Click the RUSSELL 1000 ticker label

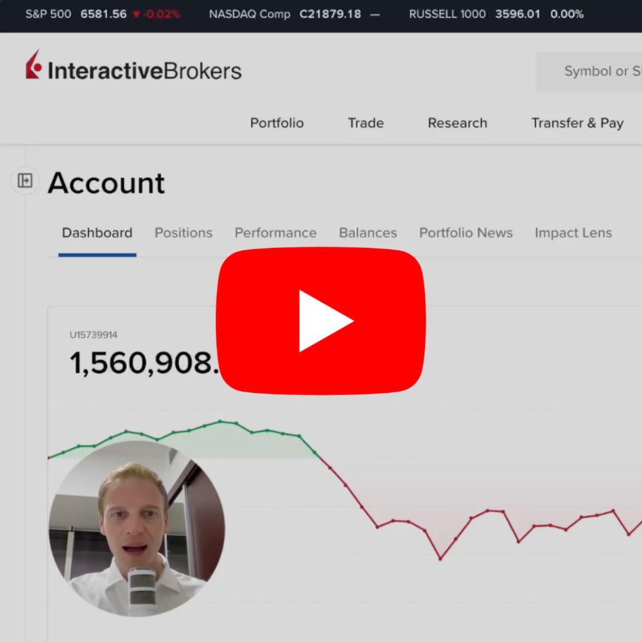coord(447,14)
